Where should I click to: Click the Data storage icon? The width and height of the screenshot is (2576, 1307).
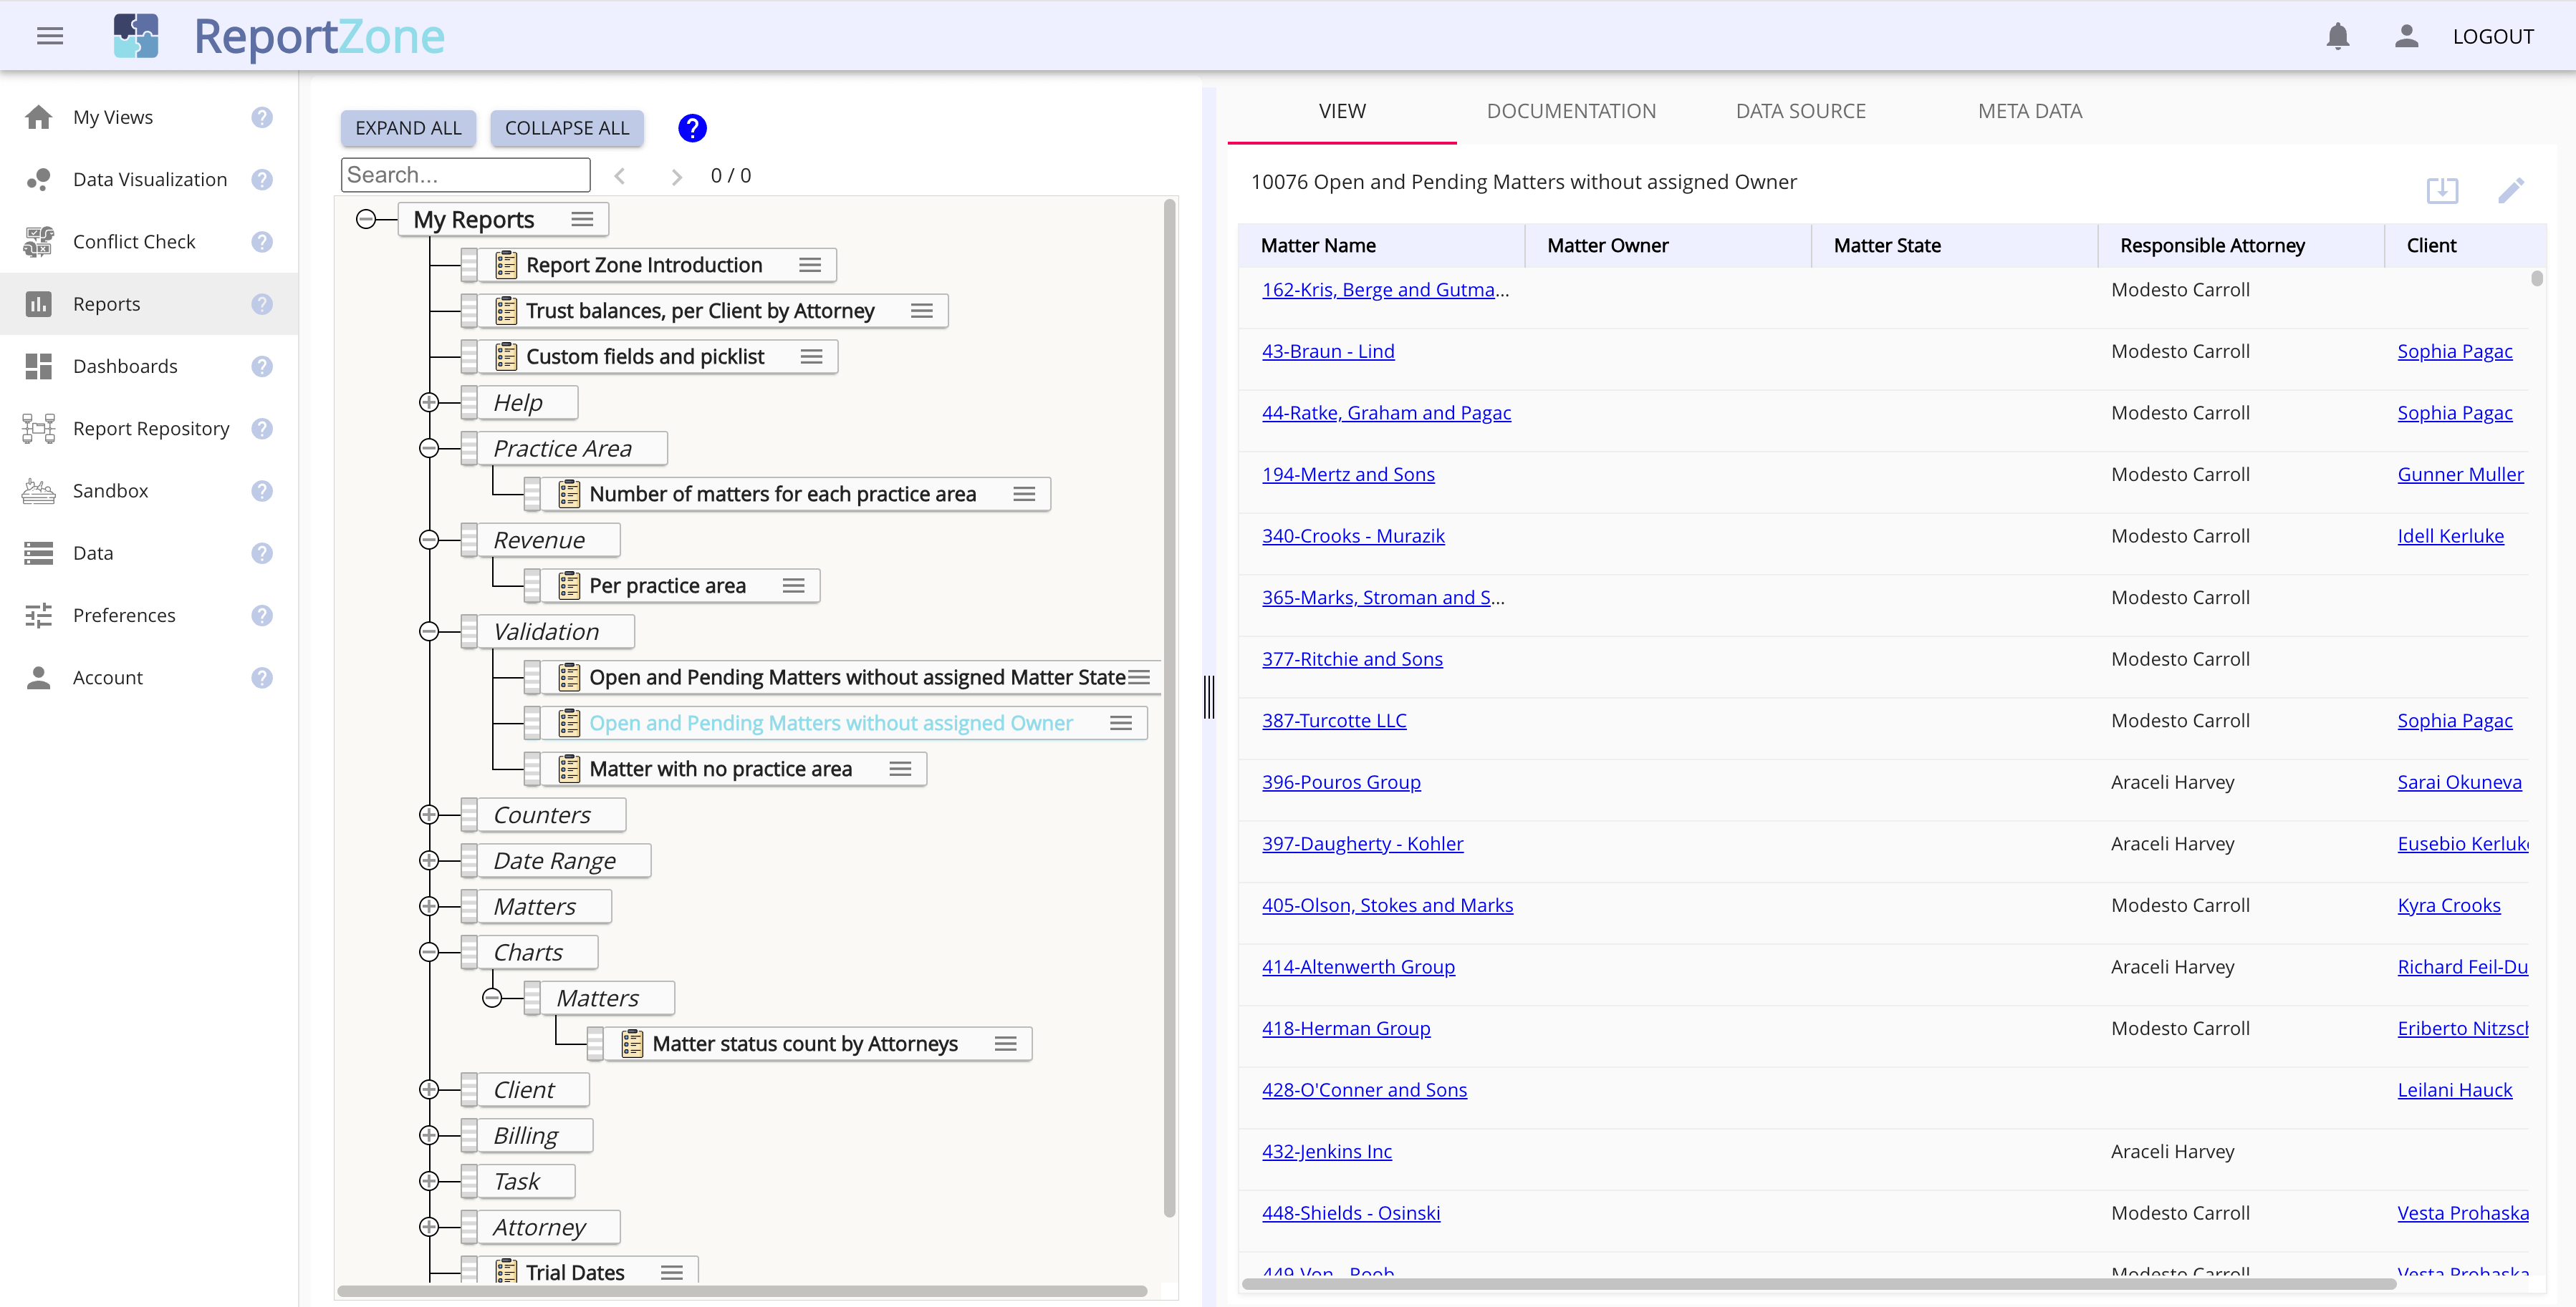tap(39, 553)
